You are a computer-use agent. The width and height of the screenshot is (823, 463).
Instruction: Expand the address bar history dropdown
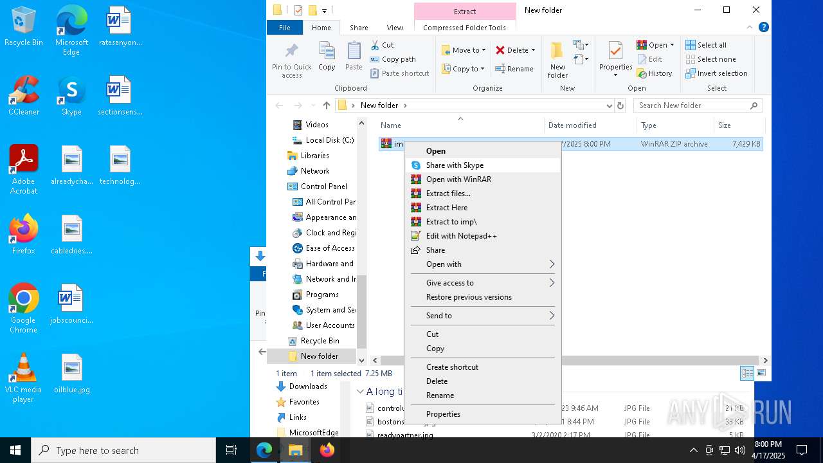609,105
